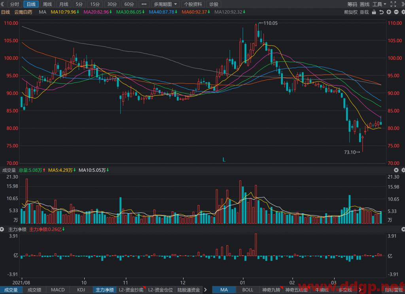Select 神奇五线谱 overlay tab
The width and height of the screenshot is (405, 294).
[297, 290]
